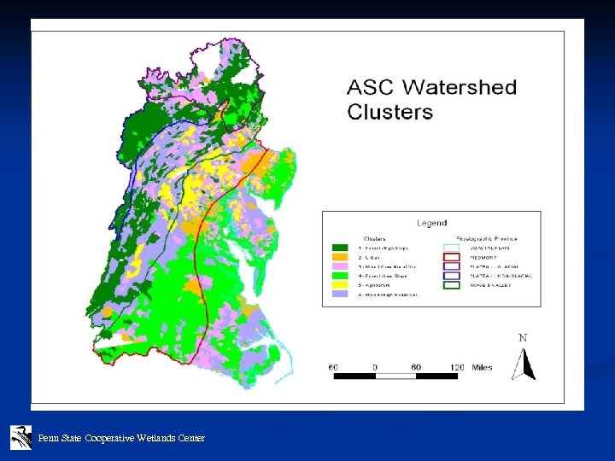Select the yellow Agriculture legend swatch
Screen dimensions: 615x461
(340, 285)
